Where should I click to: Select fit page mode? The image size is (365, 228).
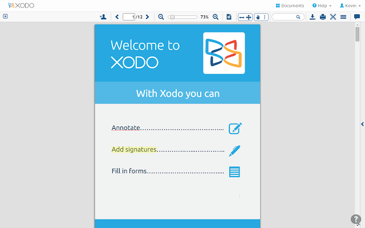(x=249, y=17)
